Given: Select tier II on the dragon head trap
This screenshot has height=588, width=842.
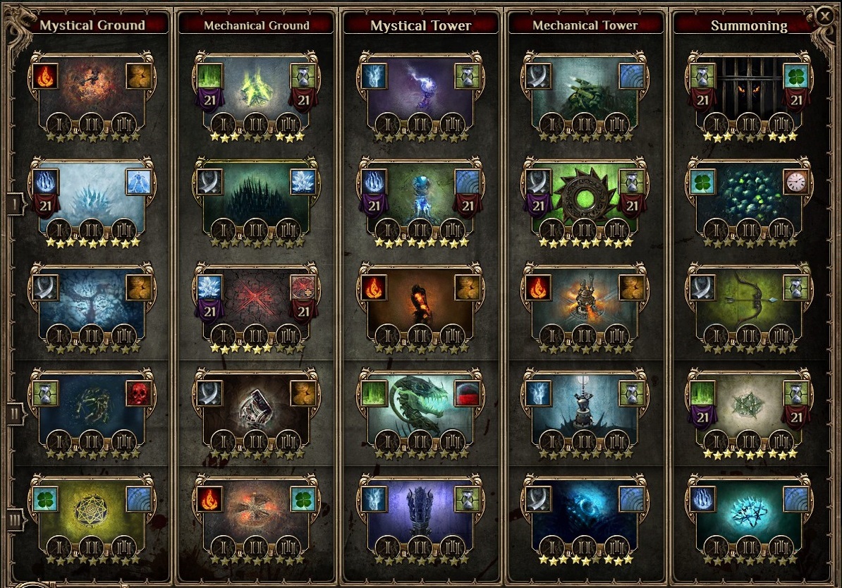Looking at the screenshot, I should 420,442.
